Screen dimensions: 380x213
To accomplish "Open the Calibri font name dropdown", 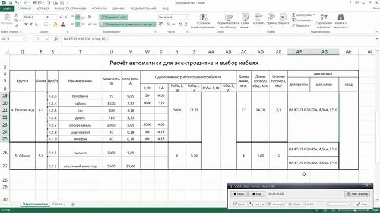I will pyautogui.click(x=44, y=17).
